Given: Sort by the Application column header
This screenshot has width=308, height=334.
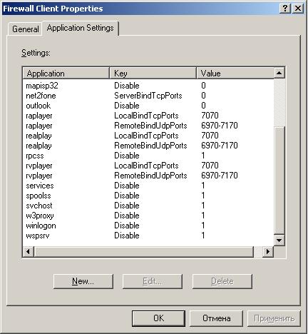Looking at the screenshot, I should pyautogui.click(x=66, y=73).
